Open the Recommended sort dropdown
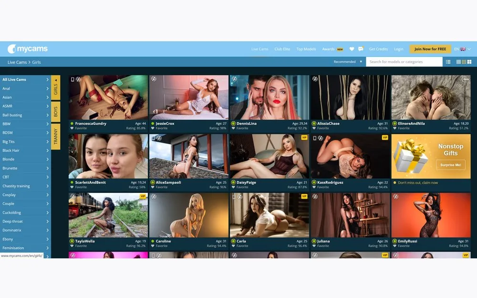 (x=348, y=62)
